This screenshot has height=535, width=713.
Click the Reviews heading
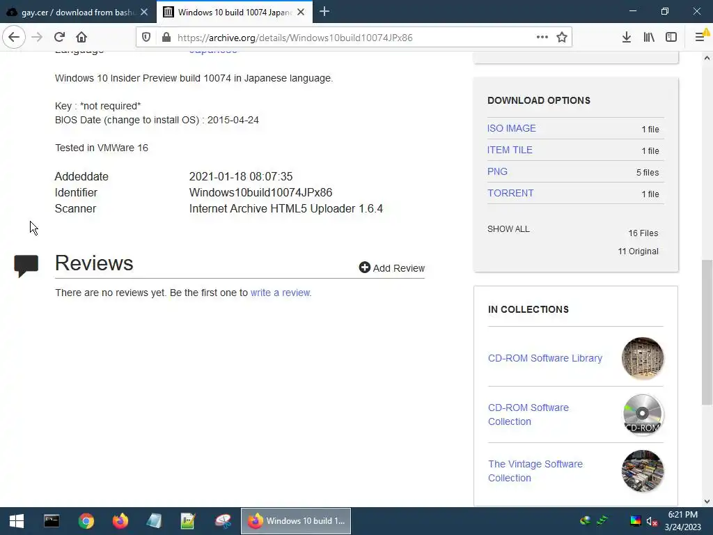(x=94, y=263)
